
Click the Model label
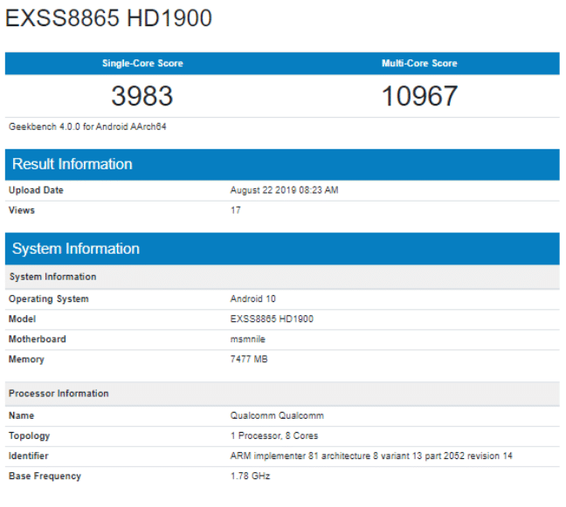point(23,319)
